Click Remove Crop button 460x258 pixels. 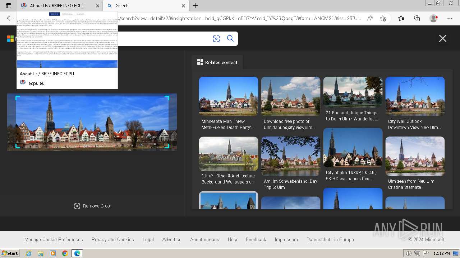[92, 206]
